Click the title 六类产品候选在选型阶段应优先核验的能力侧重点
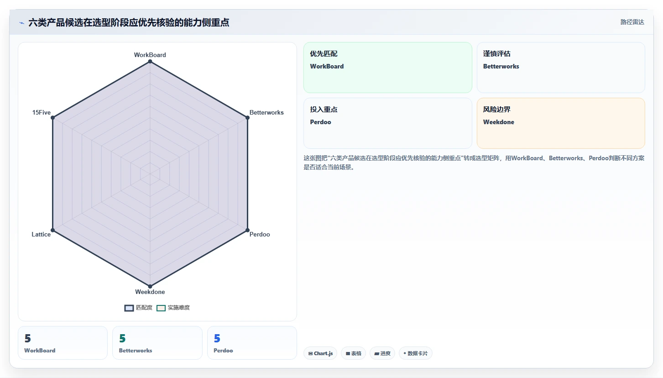 (129, 22)
